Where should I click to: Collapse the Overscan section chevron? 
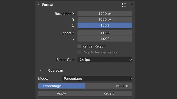[x=41, y=71]
